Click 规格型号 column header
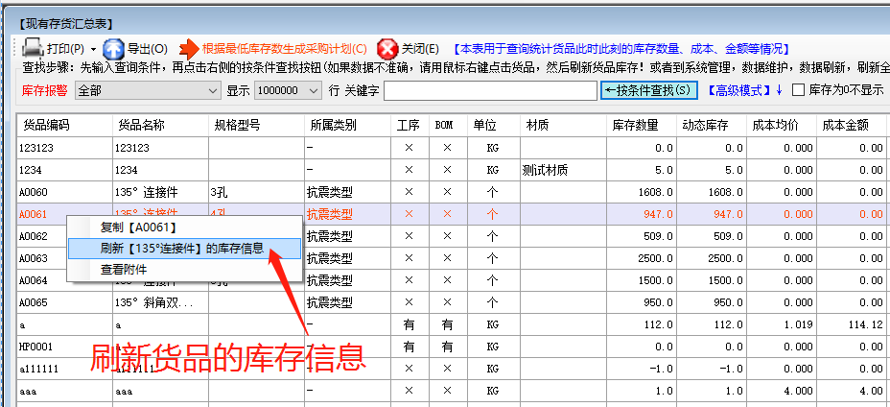Viewport: 890px width, 407px height. pos(257,126)
